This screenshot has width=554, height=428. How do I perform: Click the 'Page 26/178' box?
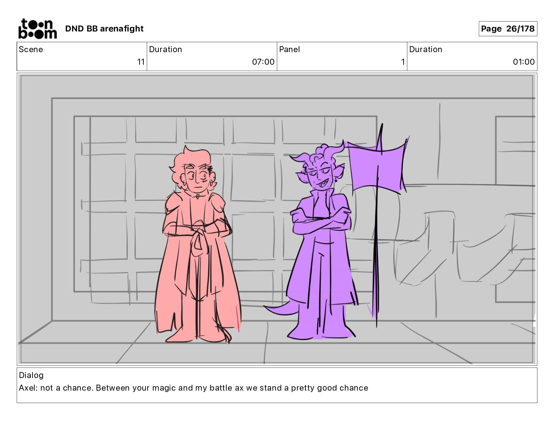[508, 29]
